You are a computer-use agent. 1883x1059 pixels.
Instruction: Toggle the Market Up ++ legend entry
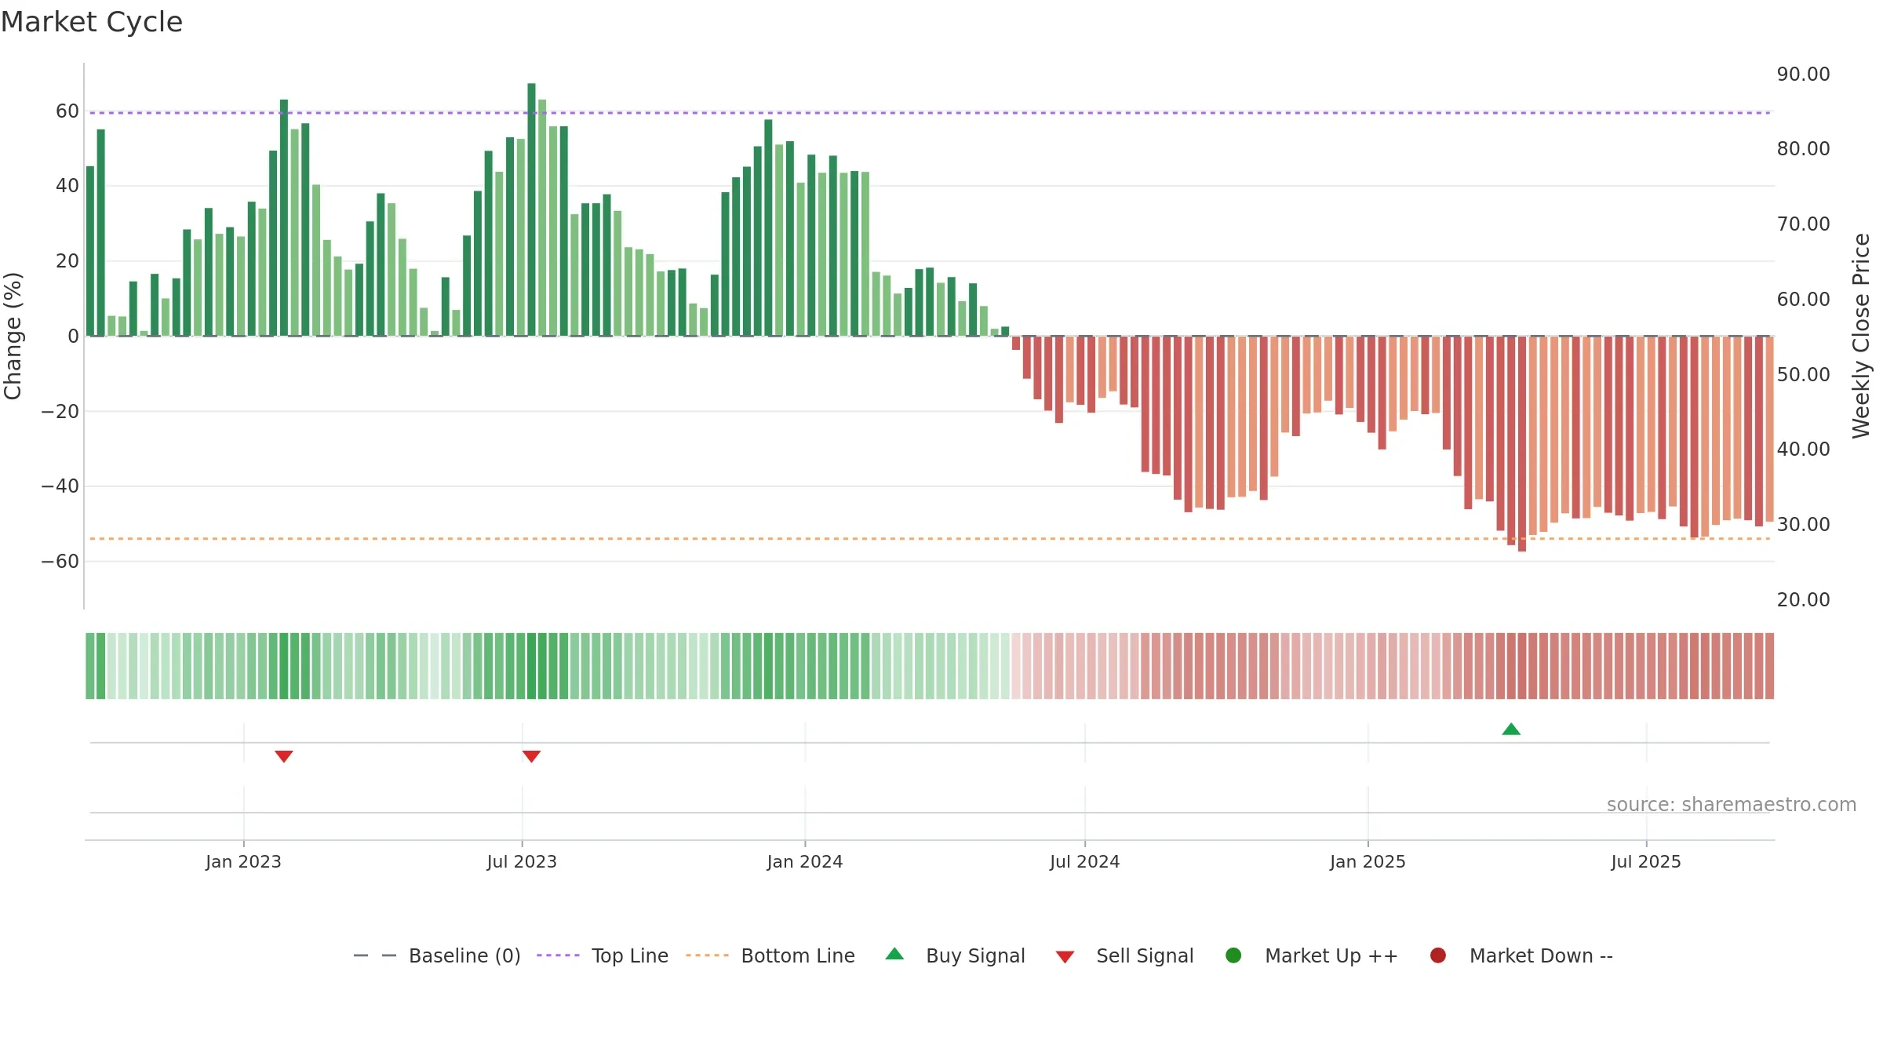point(1312,955)
